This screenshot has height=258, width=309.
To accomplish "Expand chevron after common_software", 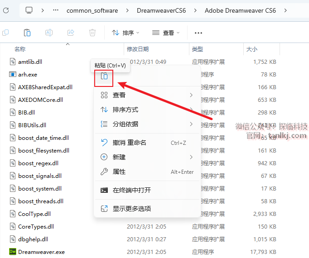I will (127, 10).
